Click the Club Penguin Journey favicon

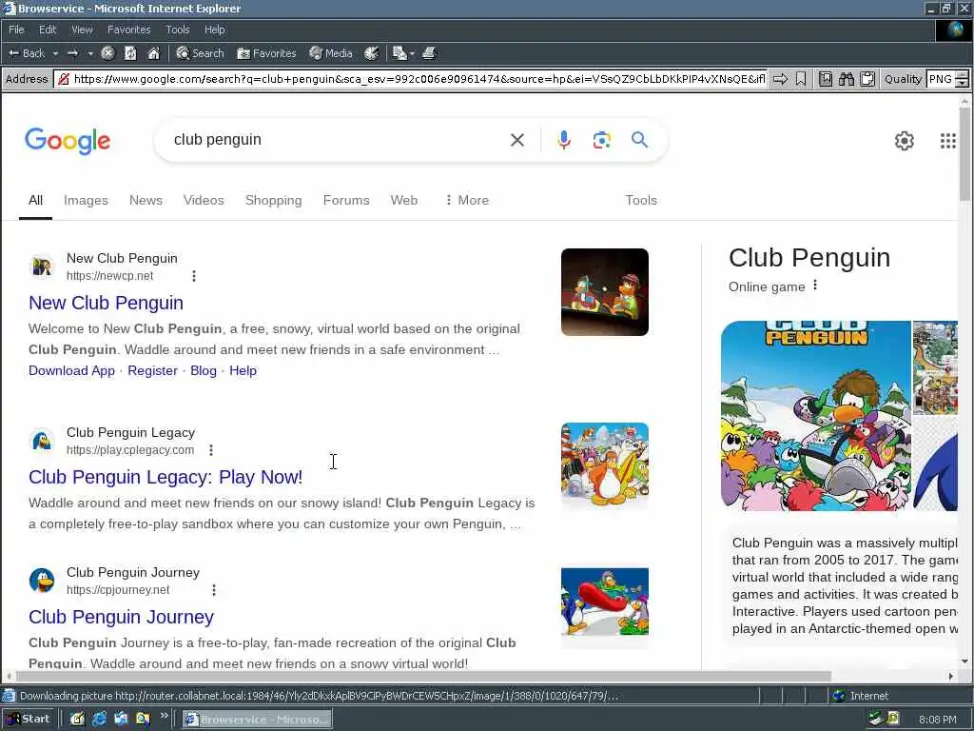42,581
